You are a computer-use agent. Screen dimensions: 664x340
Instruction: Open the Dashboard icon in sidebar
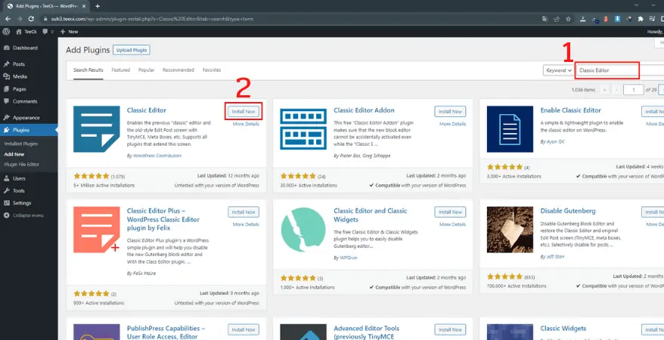[x=6, y=48]
